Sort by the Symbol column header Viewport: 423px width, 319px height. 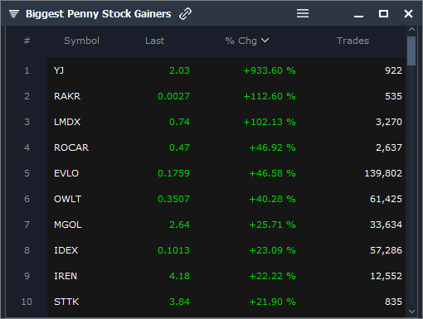coord(81,41)
